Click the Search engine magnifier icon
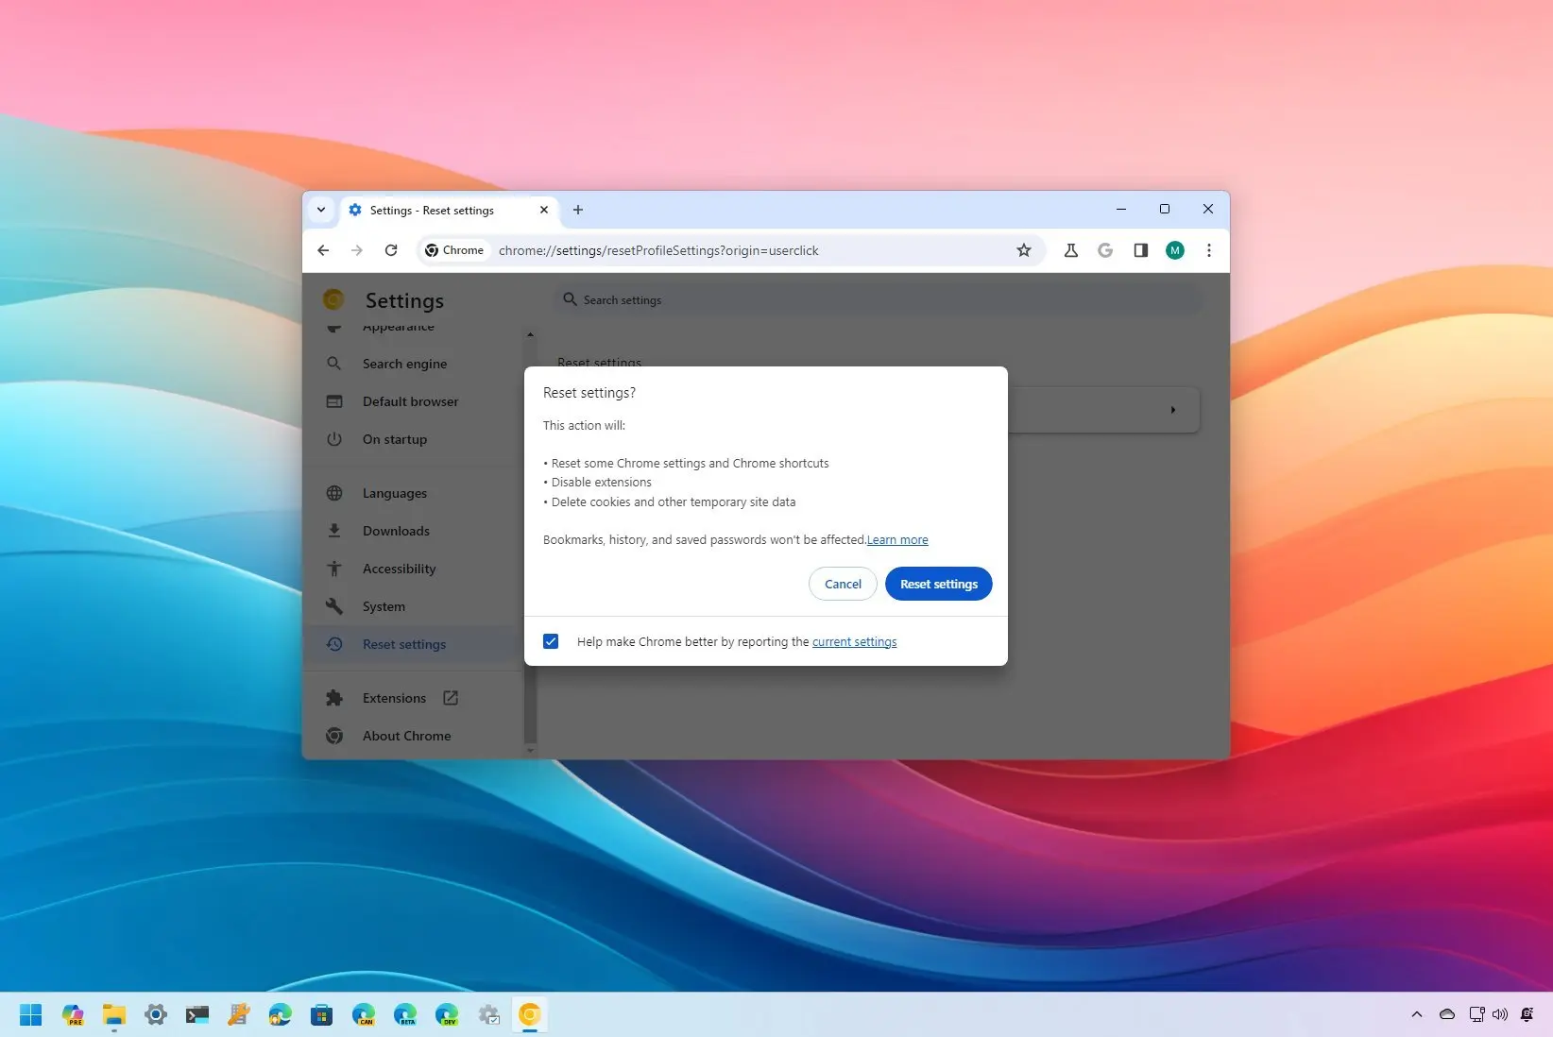This screenshot has width=1553, height=1037. [333, 363]
